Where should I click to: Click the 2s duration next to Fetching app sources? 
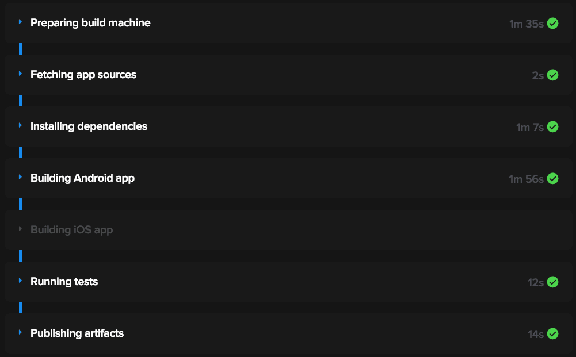tap(536, 75)
